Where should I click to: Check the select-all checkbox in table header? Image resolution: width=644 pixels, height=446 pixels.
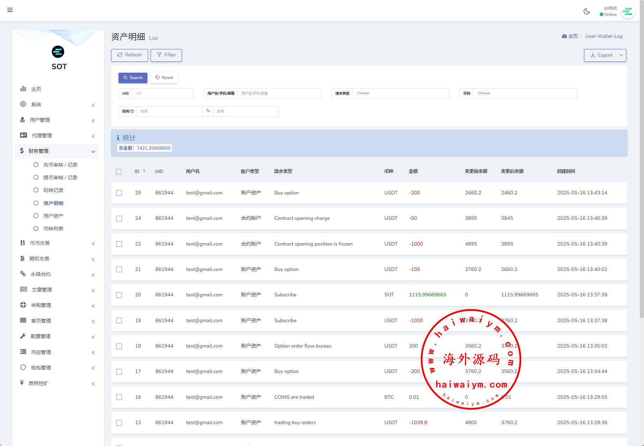tap(119, 171)
